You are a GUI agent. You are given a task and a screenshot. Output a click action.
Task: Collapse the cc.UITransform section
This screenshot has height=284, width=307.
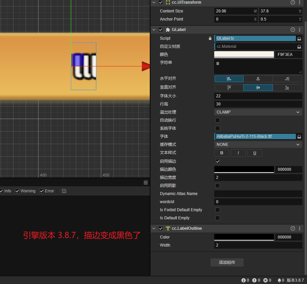tap(154, 2)
